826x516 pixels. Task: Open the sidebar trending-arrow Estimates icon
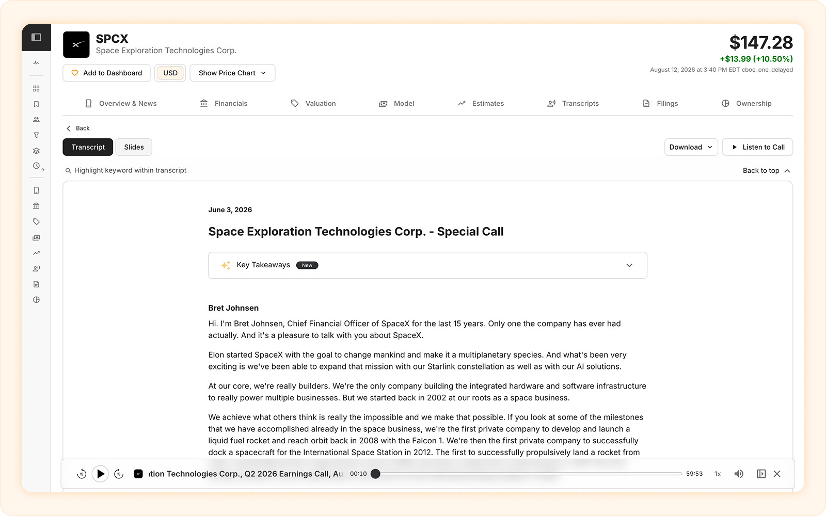pos(36,253)
